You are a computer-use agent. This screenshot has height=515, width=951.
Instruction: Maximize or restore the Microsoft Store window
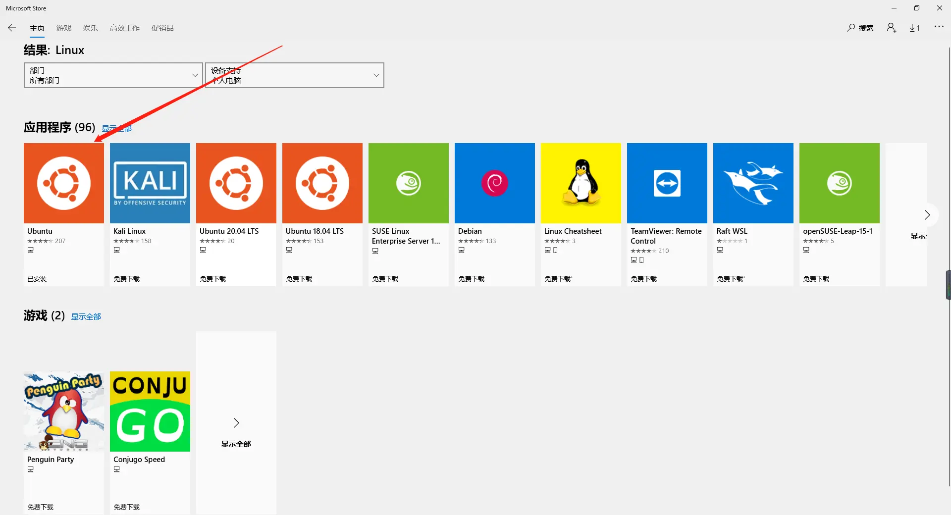pos(917,8)
